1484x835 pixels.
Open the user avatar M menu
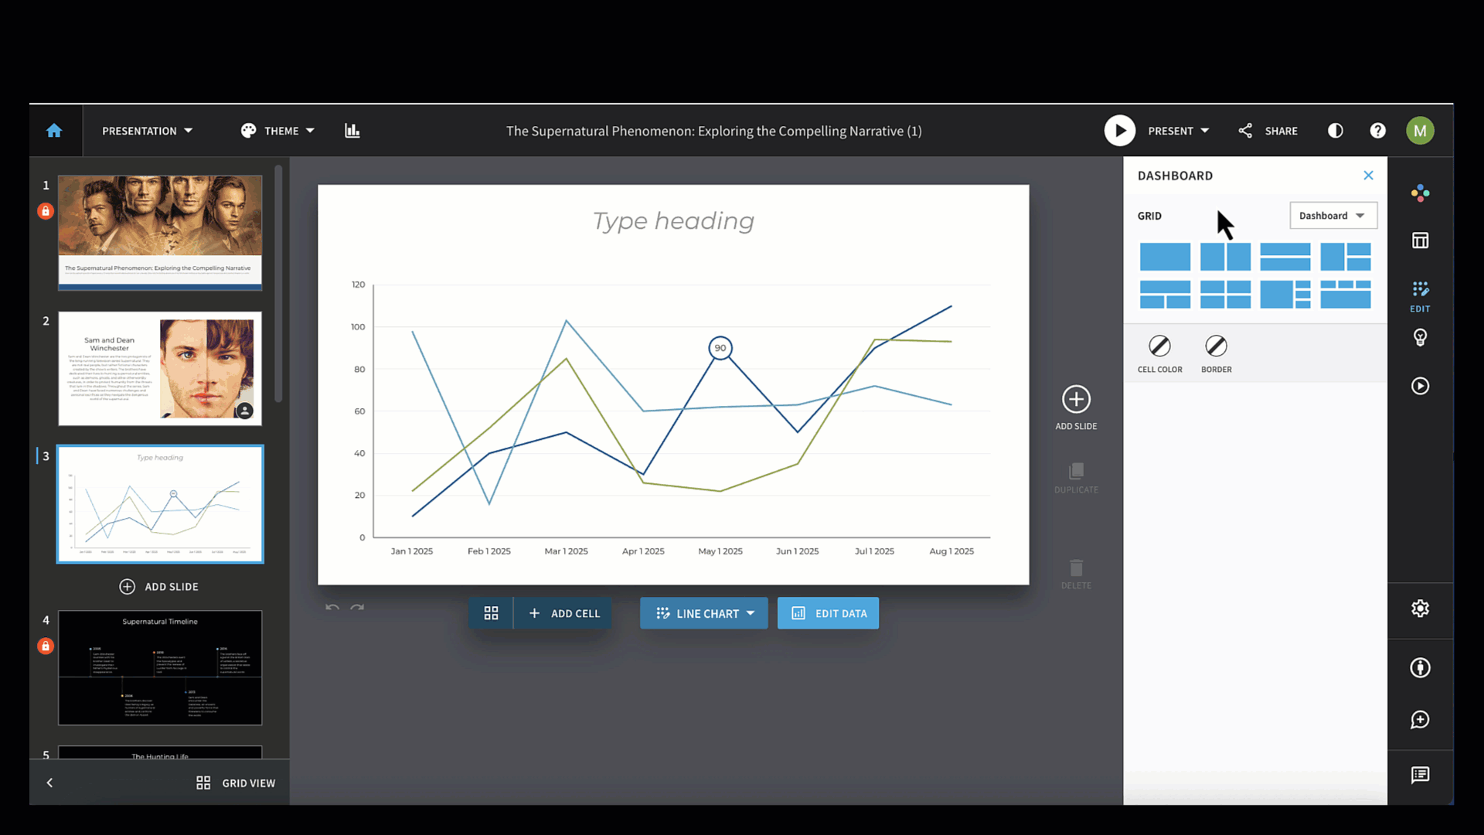(1420, 131)
